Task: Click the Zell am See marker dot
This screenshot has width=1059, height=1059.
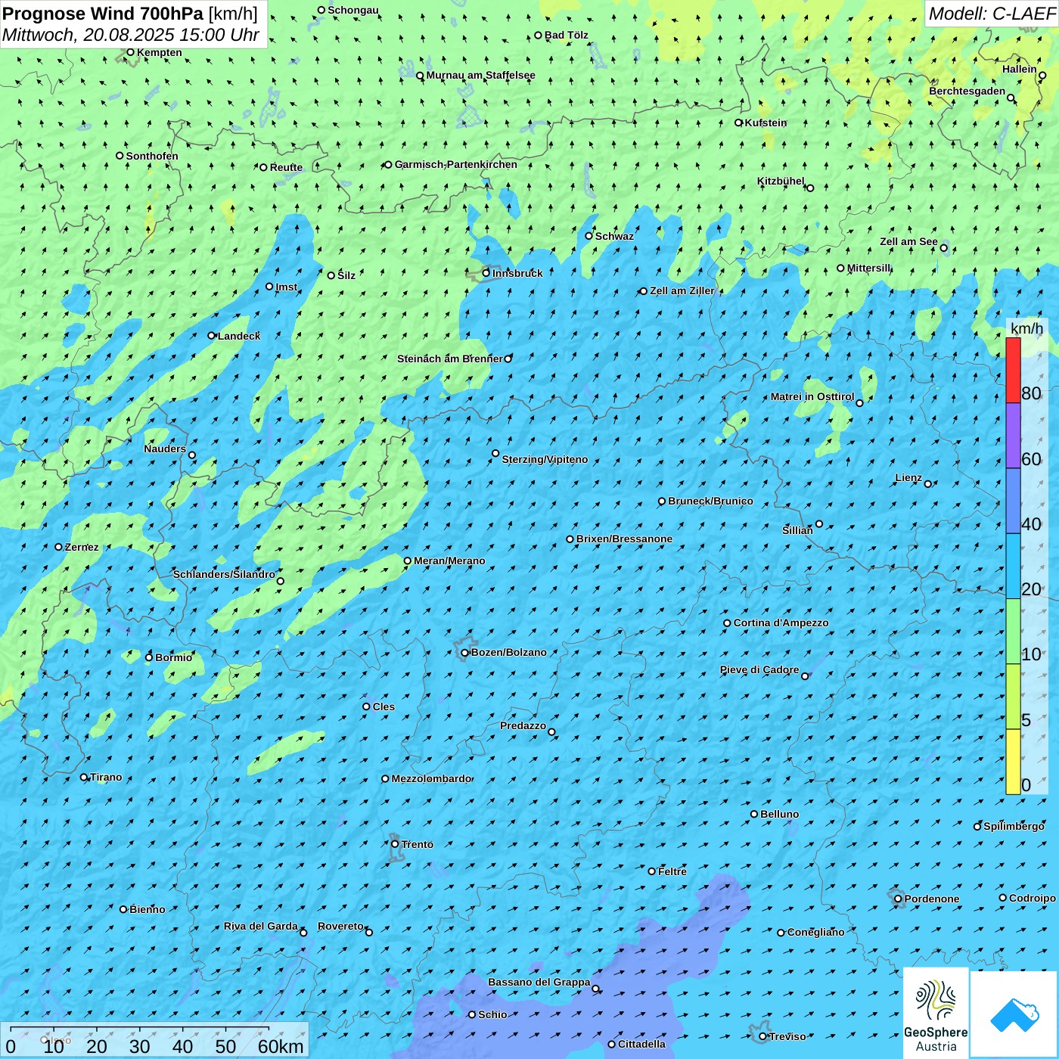Action: 943,248
